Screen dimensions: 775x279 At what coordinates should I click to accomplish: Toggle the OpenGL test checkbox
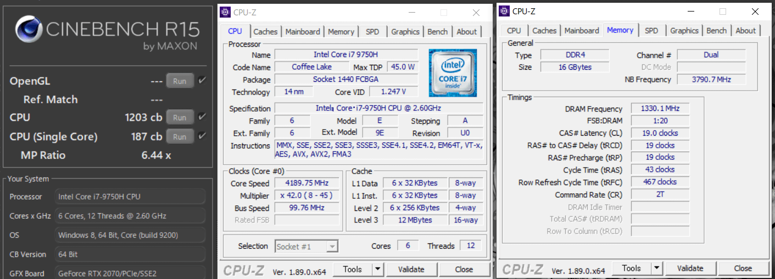pos(202,80)
